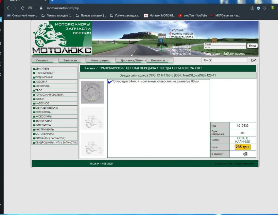278x215 pixels.
Task: Select the ДВИГАТЕЛЬ category in sidebar
Action: coord(42,69)
